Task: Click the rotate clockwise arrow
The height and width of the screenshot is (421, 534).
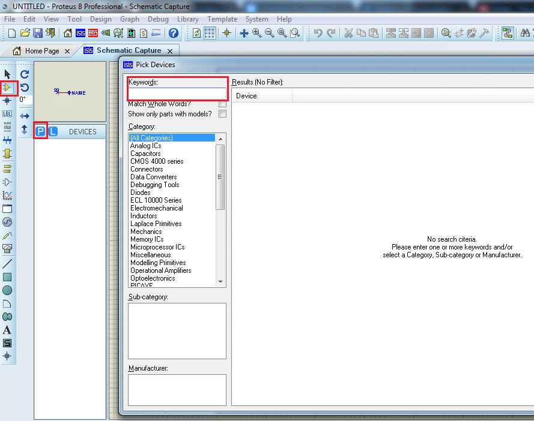Action: click(x=25, y=75)
